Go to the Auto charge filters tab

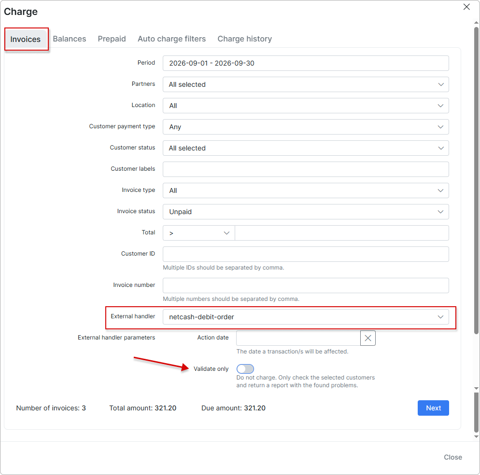171,39
